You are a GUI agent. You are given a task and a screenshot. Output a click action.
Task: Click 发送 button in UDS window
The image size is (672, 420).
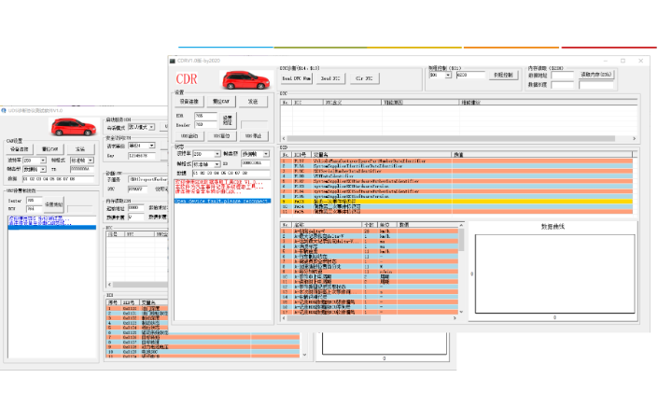(x=80, y=149)
